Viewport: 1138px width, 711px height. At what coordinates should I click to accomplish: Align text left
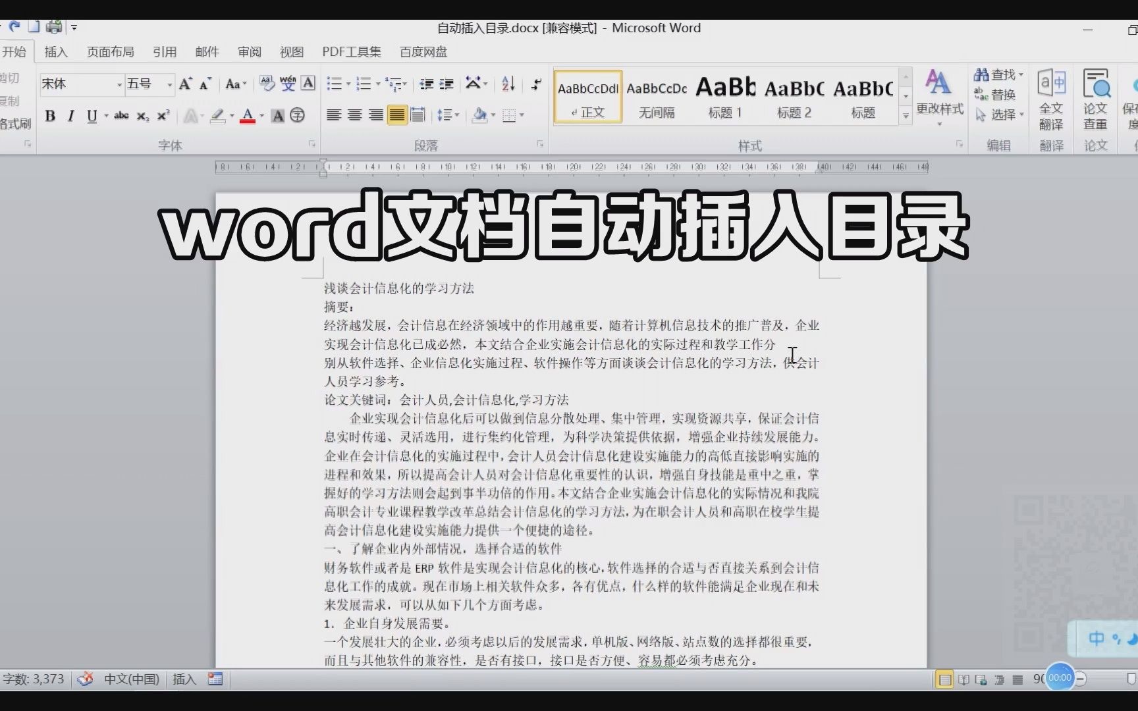pyautogui.click(x=334, y=116)
